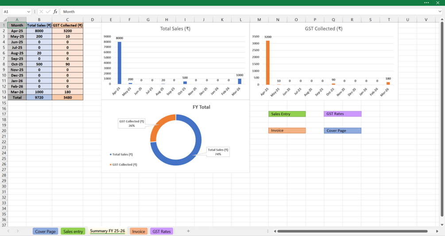
Task: Select the Summary FY 25-26 sheet tab
Action: click(107, 231)
